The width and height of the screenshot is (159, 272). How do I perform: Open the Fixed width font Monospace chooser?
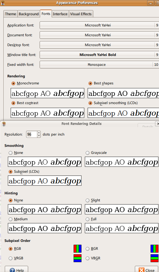pyautogui.click(x=99, y=64)
